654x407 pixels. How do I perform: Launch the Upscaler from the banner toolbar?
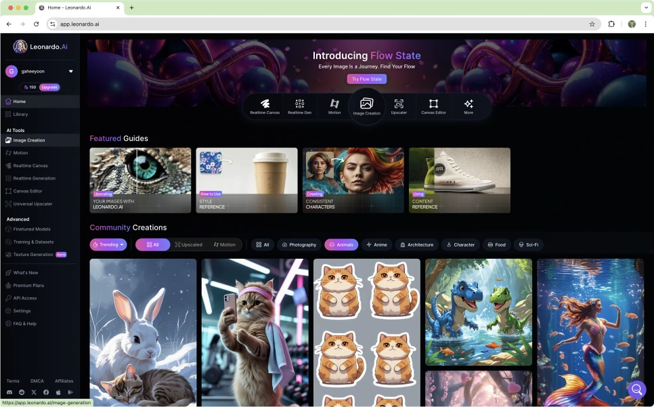point(399,106)
